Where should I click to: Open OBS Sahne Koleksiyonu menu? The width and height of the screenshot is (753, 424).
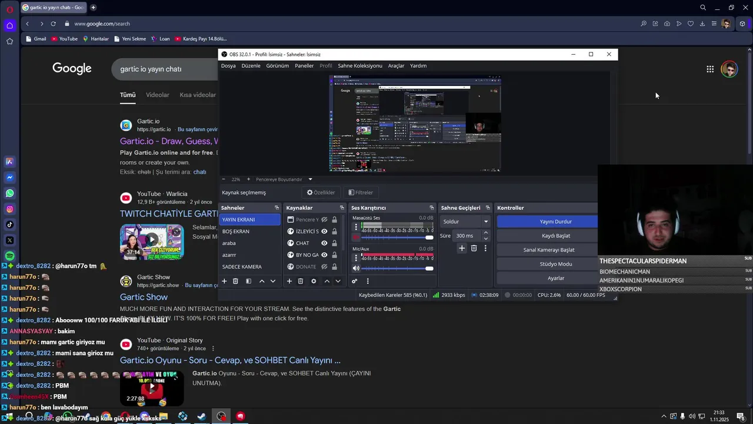360,65
